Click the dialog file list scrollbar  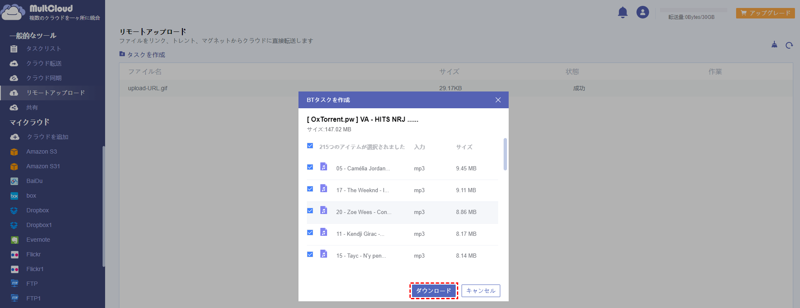(505, 154)
